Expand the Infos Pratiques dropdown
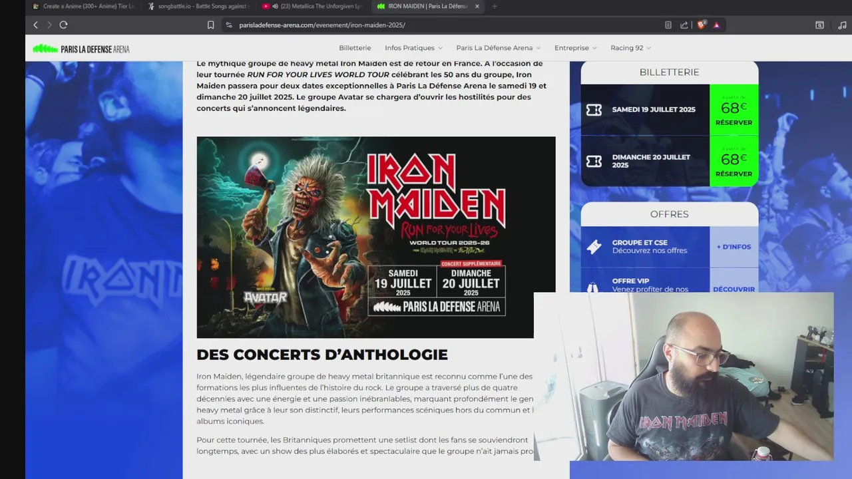Image resolution: width=852 pixels, height=479 pixels. (x=413, y=48)
